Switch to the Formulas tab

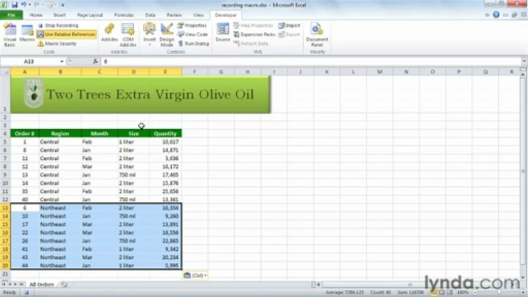point(124,15)
